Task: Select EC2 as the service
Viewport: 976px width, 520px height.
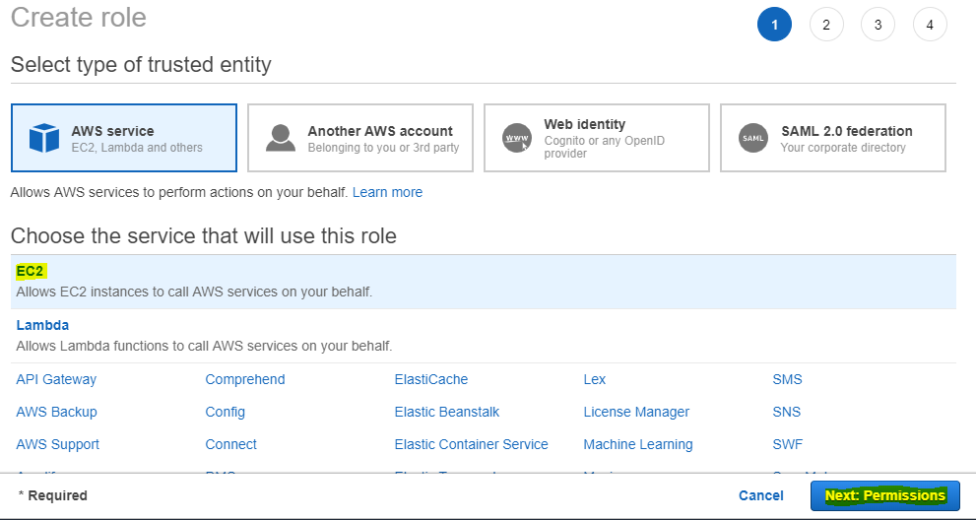Action: click(x=483, y=282)
